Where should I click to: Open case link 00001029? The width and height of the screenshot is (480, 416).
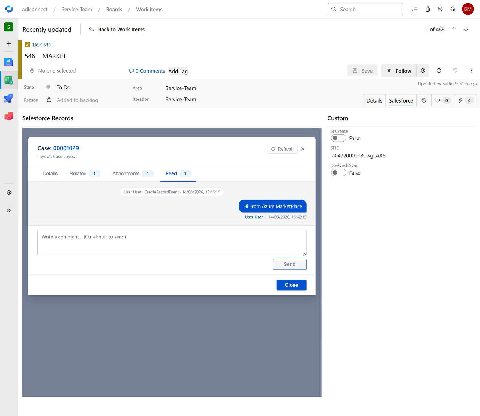[66, 148]
